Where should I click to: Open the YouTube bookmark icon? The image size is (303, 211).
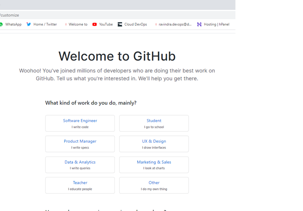95,24
